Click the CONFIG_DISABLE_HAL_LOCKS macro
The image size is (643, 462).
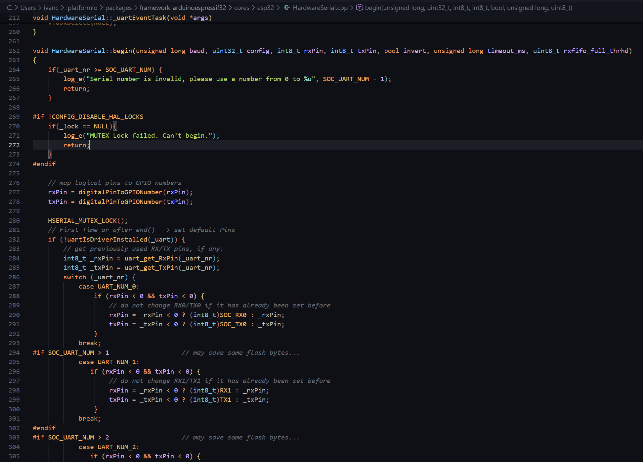[x=98, y=116]
